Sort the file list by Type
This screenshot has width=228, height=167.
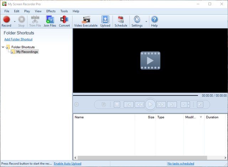(x=170, y=117)
